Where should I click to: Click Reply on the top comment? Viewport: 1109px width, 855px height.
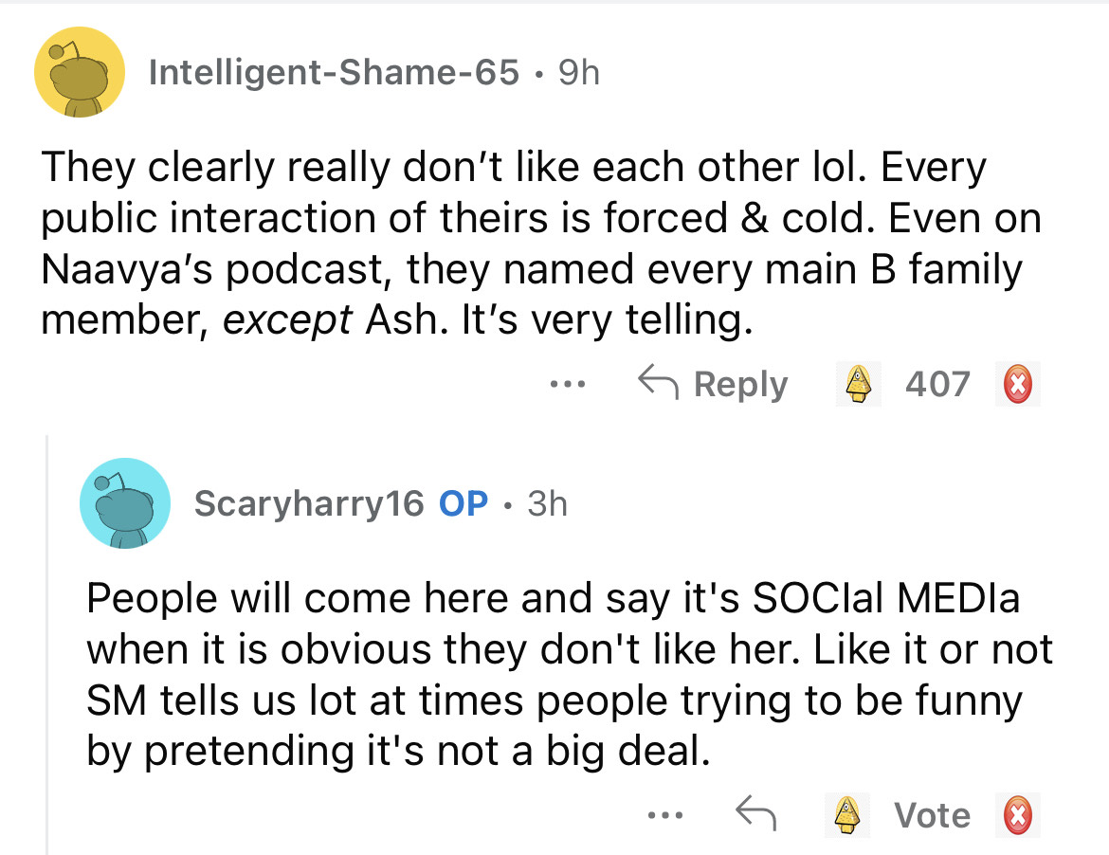[x=713, y=384]
